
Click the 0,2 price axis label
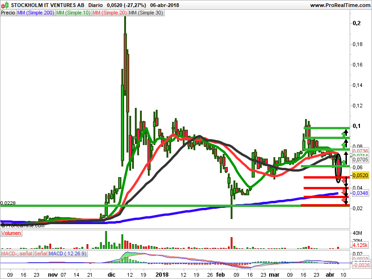click(x=357, y=23)
